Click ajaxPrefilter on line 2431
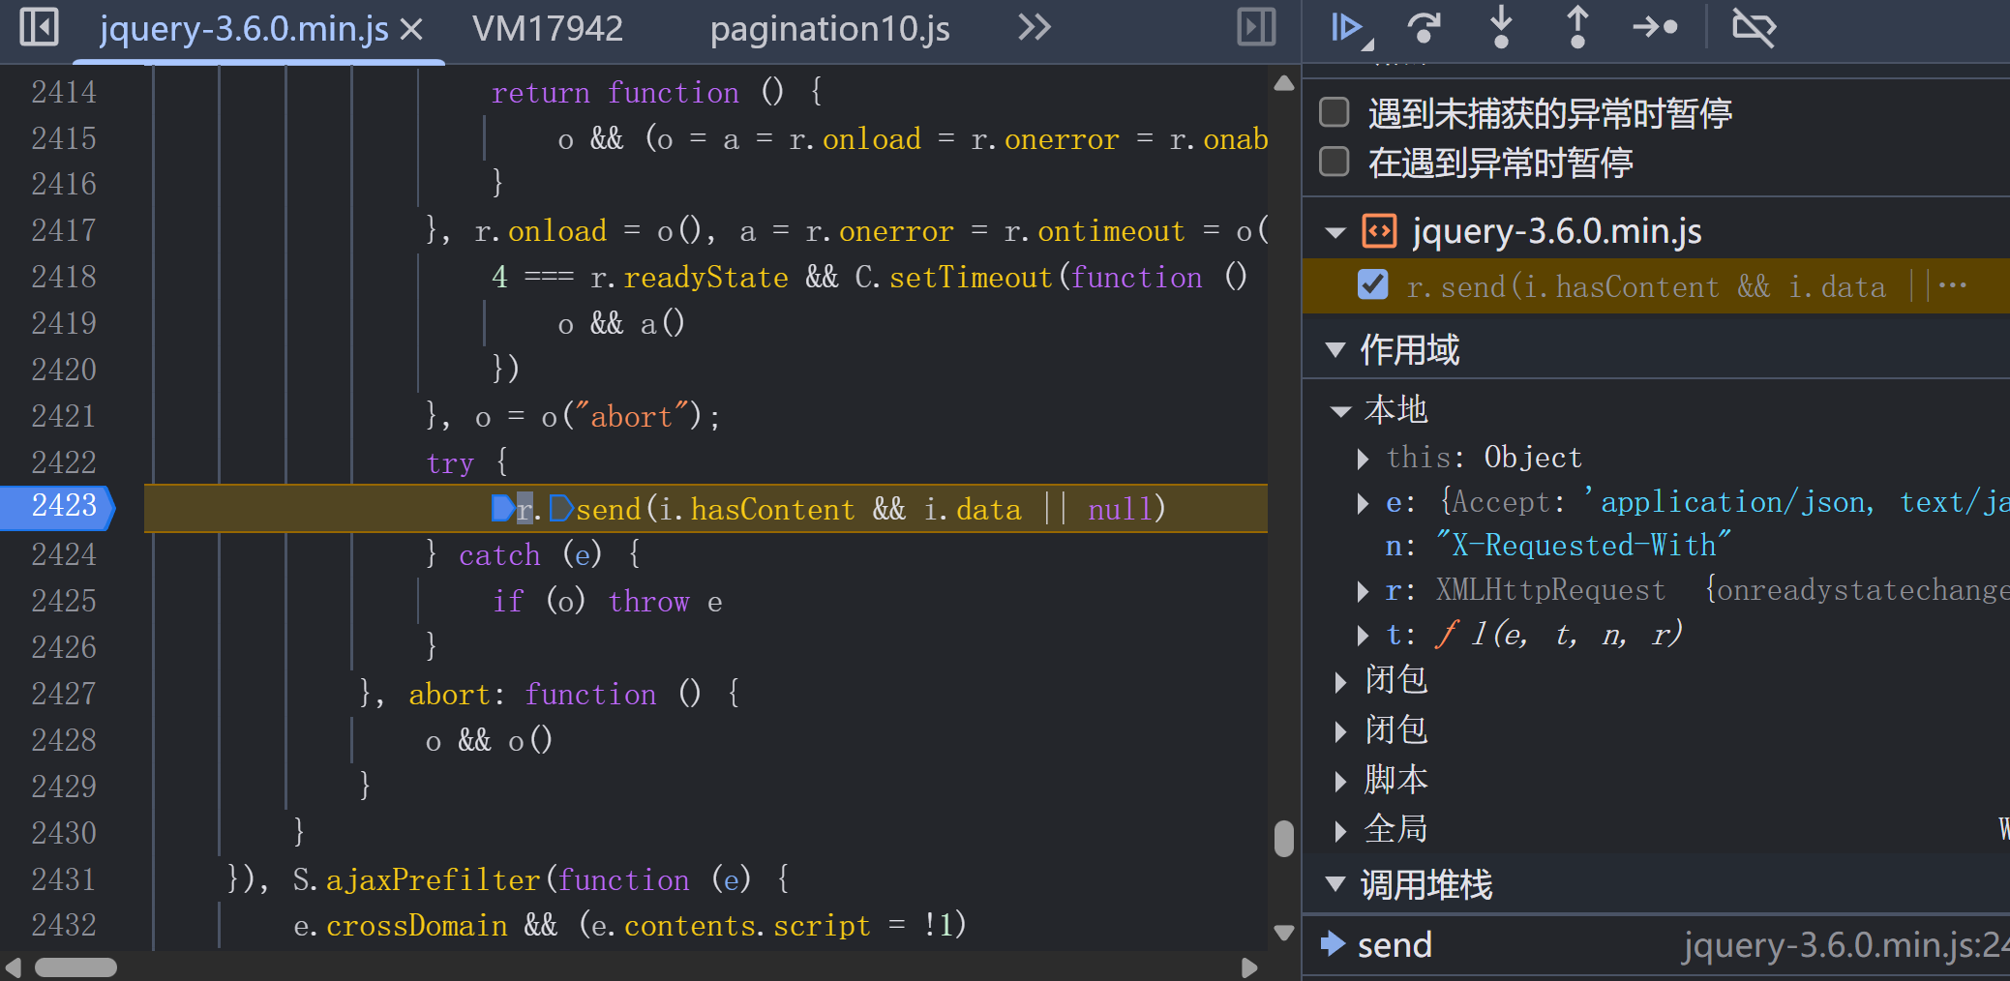 433,880
